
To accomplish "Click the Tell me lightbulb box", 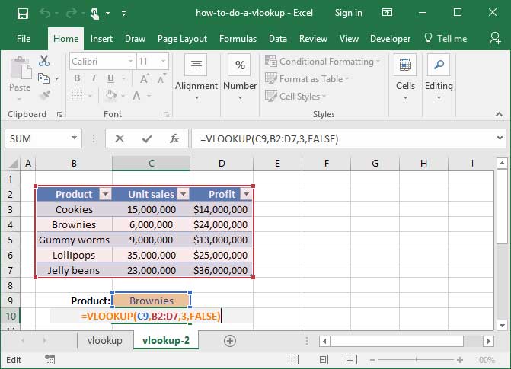I will pyautogui.click(x=446, y=39).
